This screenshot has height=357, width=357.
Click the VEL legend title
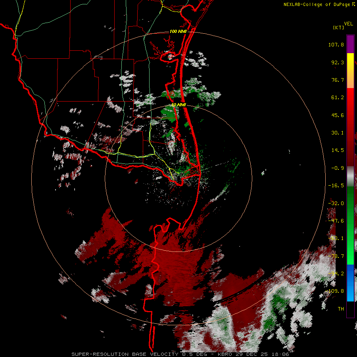tap(348, 24)
